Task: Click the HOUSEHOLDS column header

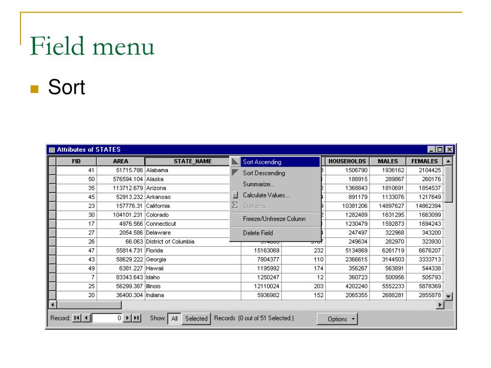Action: point(347,161)
